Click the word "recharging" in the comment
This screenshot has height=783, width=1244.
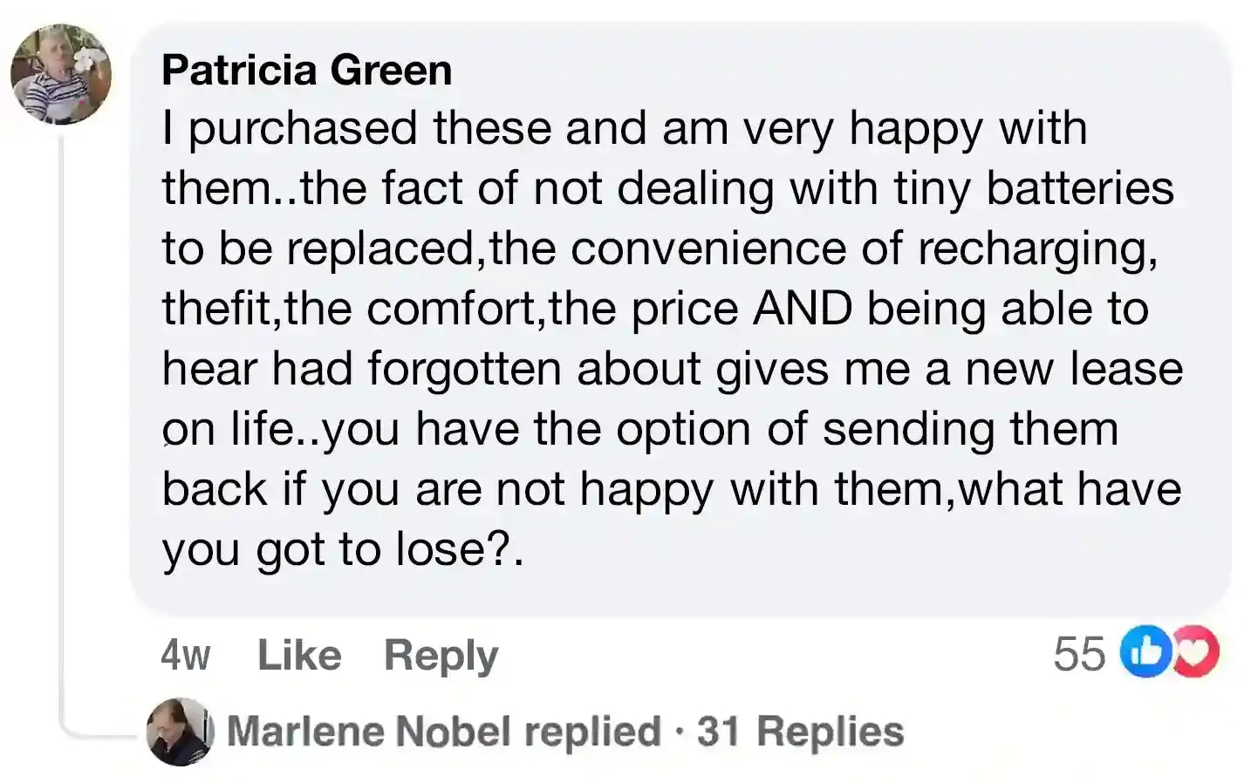(1036, 249)
